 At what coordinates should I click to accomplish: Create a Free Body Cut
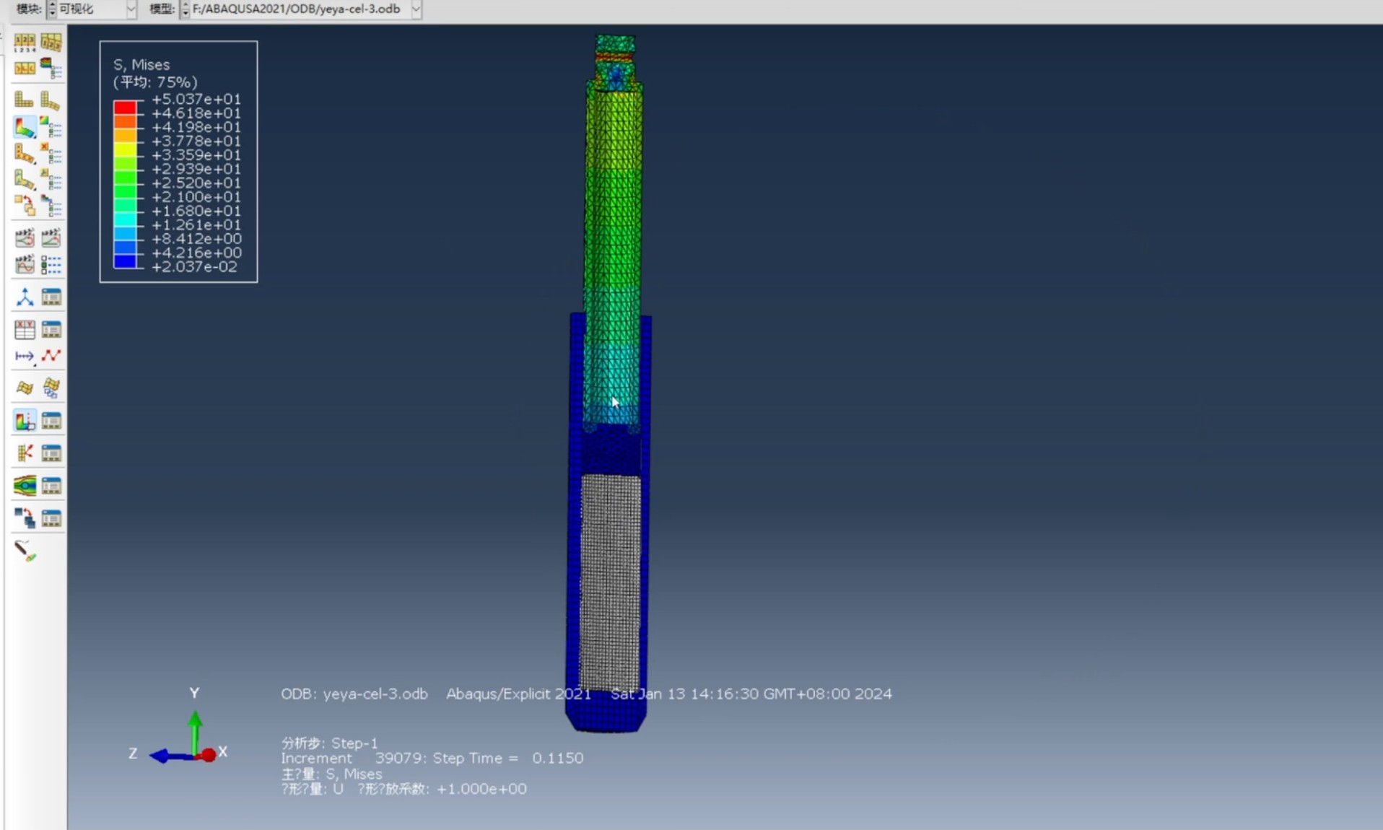coord(25,453)
